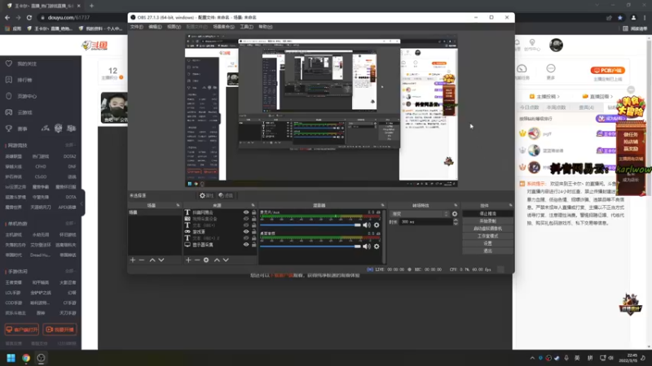Open 云游戏 gamepad icon in Douyu sidebar
The width and height of the screenshot is (652, 366).
click(x=9, y=112)
